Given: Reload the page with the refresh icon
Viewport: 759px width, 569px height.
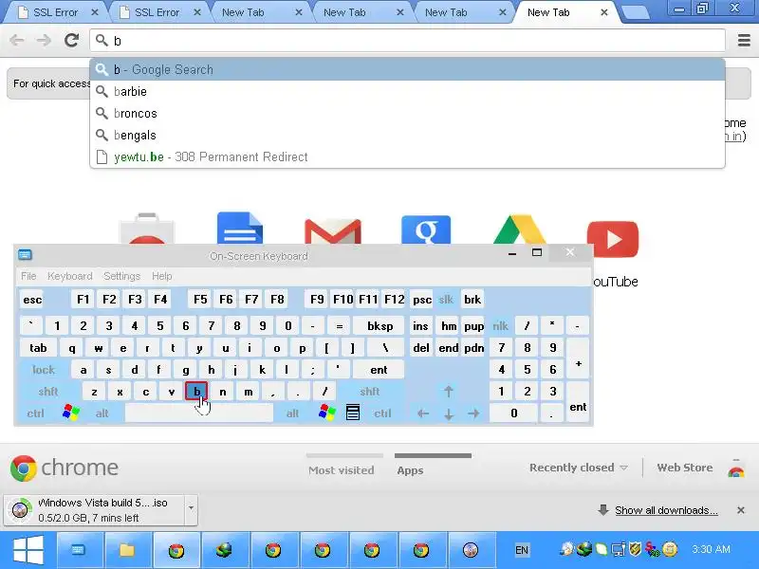Looking at the screenshot, I should [72, 40].
